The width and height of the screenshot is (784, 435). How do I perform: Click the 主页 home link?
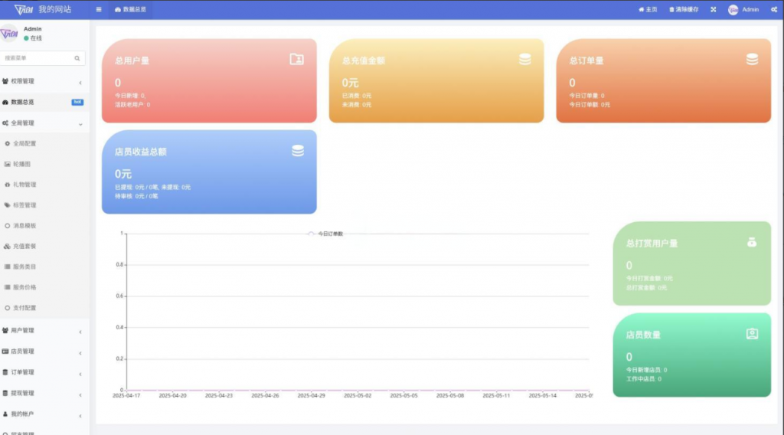tap(648, 9)
